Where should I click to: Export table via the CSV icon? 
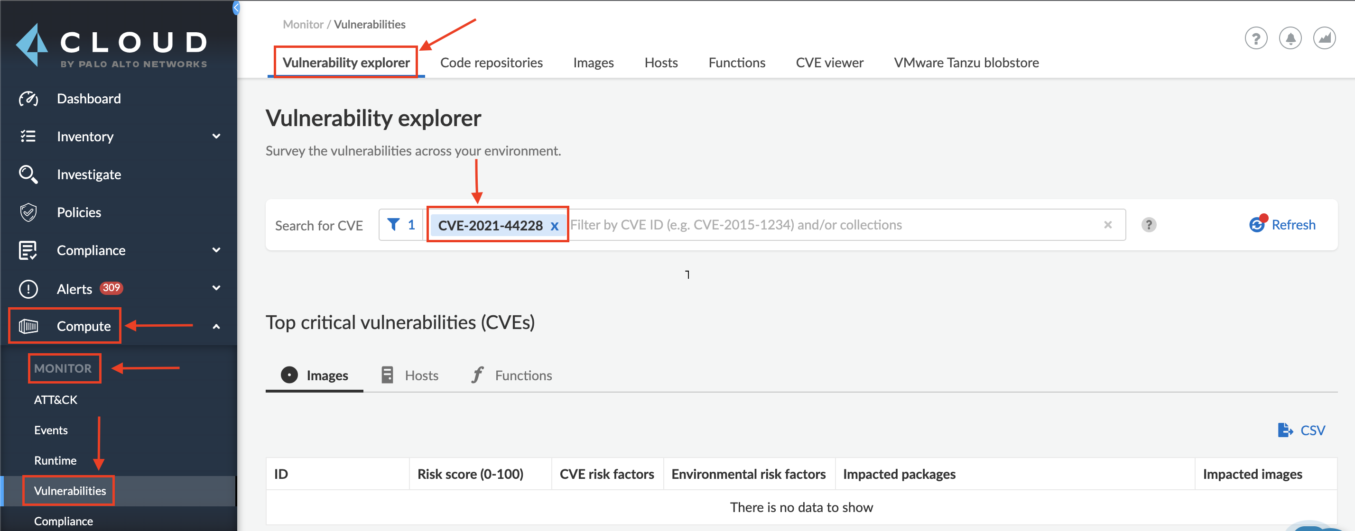pos(1285,430)
